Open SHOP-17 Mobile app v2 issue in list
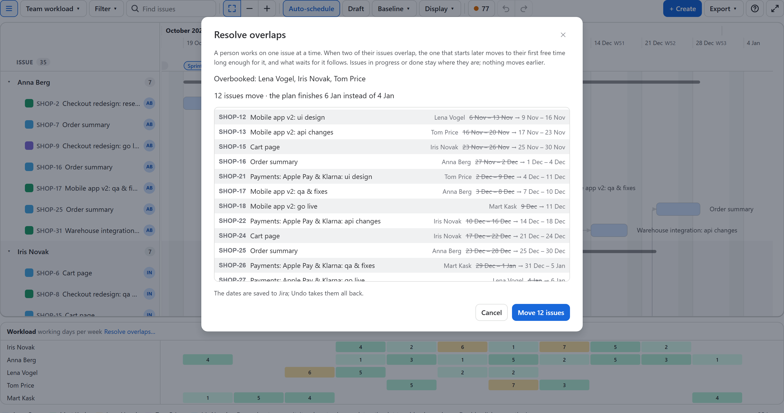 click(87, 188)
